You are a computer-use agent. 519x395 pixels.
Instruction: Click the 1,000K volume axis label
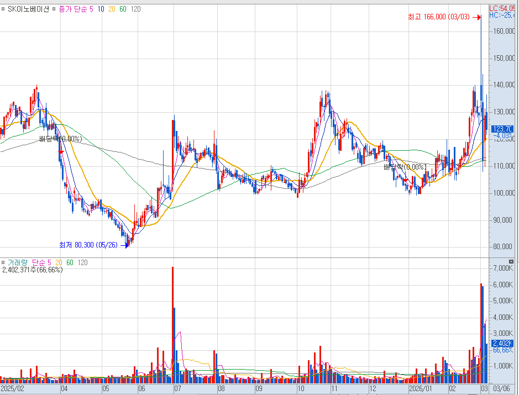coord(503,366)
